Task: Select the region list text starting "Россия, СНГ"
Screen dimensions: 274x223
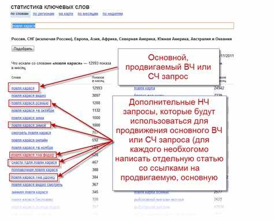Action: click(121, 39)
